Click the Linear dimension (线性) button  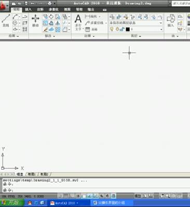coord(91,17)
